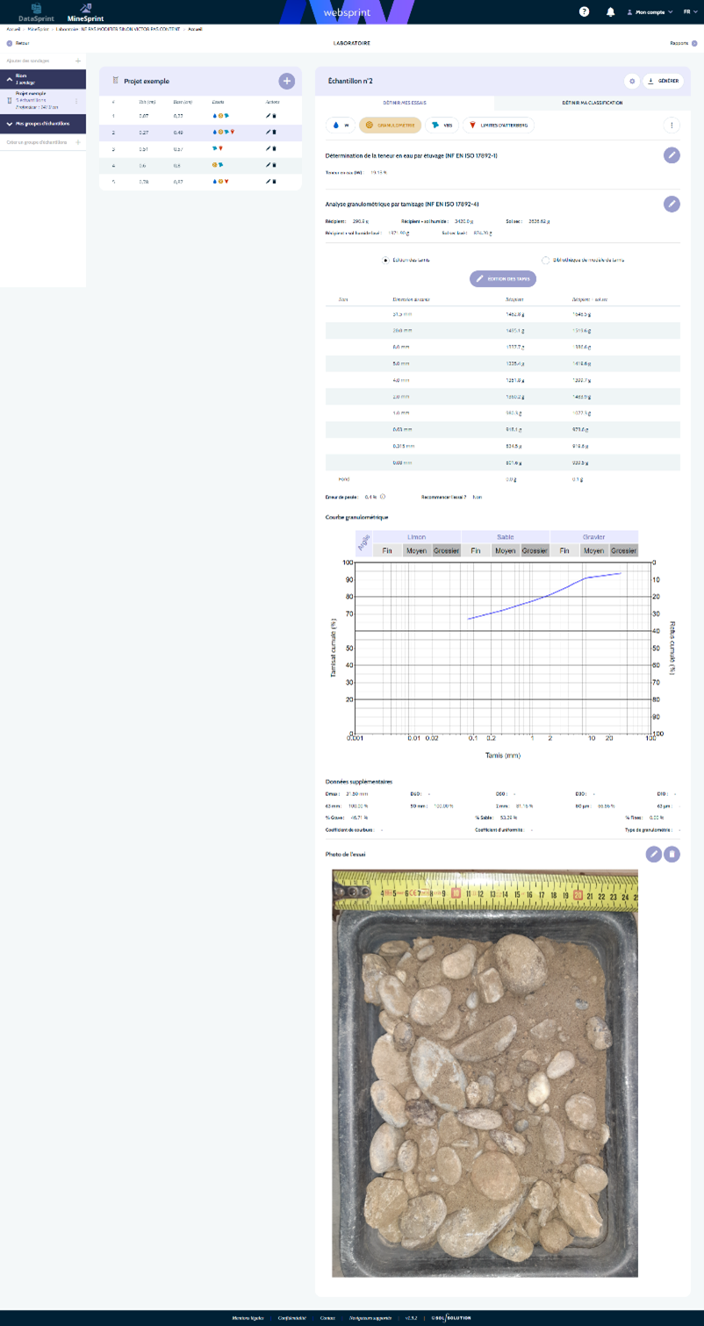
Task: Click the Générer button
Action: point(663,81)
